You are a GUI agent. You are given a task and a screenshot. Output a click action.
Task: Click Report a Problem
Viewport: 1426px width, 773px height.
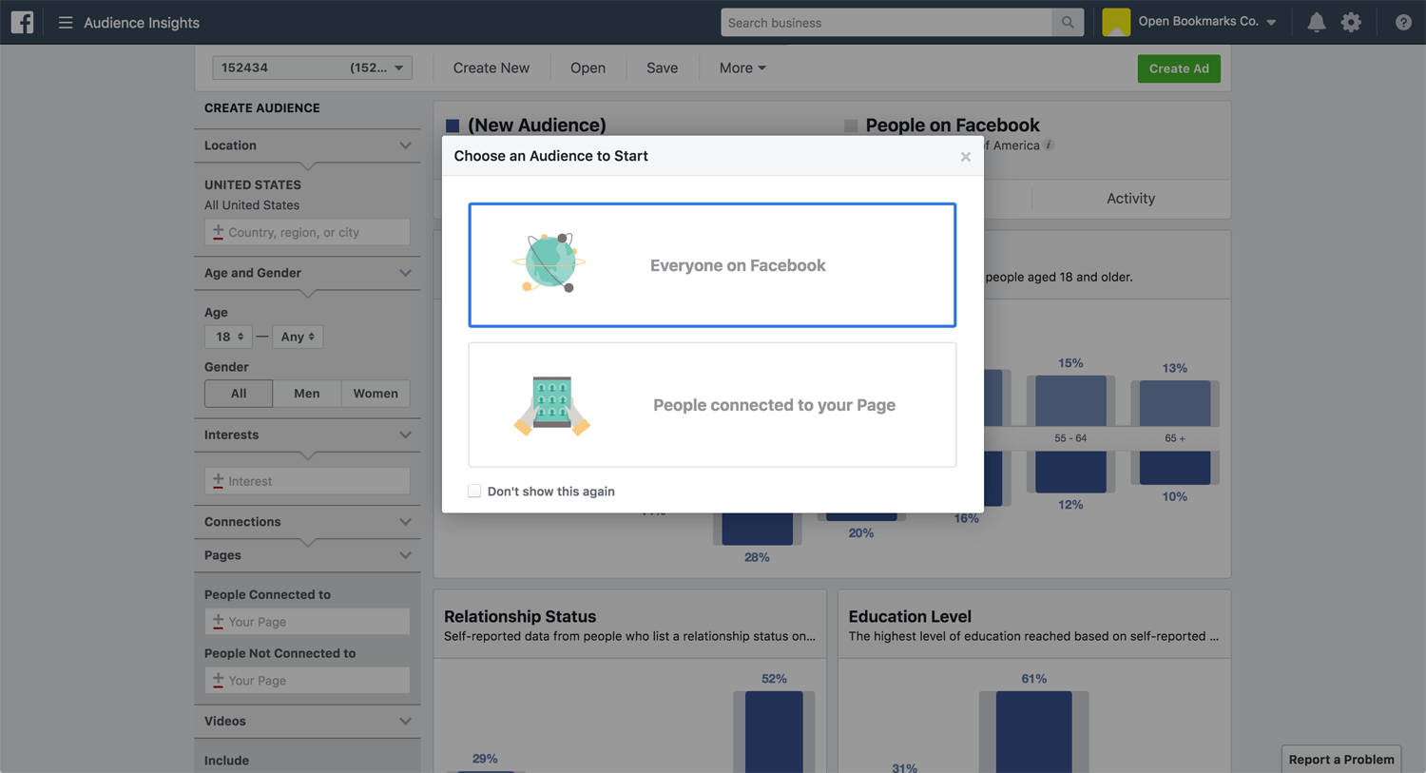pos(1341,759)
